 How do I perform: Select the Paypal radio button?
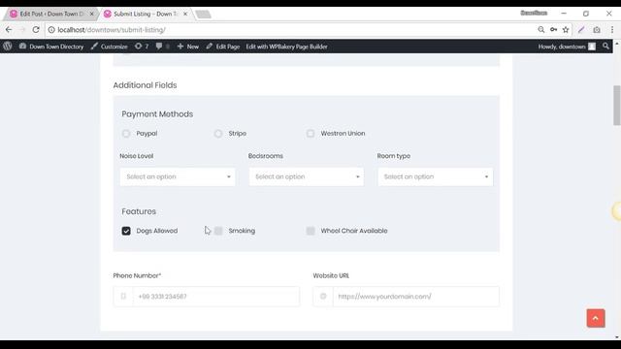point(126,134)
